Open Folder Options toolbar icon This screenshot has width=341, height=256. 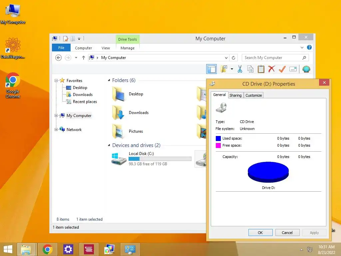click(224, 69)
